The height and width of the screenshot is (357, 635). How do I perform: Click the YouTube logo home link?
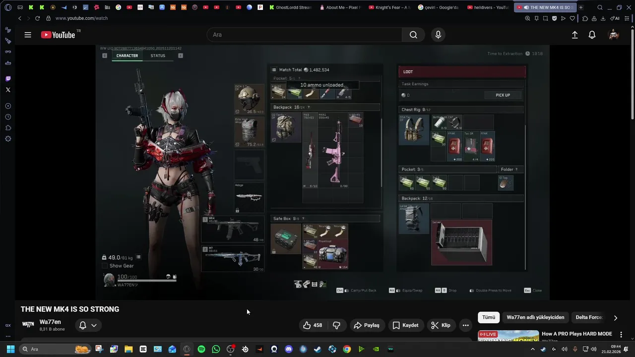coord(58,35)
